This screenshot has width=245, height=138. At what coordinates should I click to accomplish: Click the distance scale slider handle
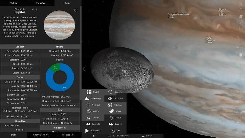241,55
